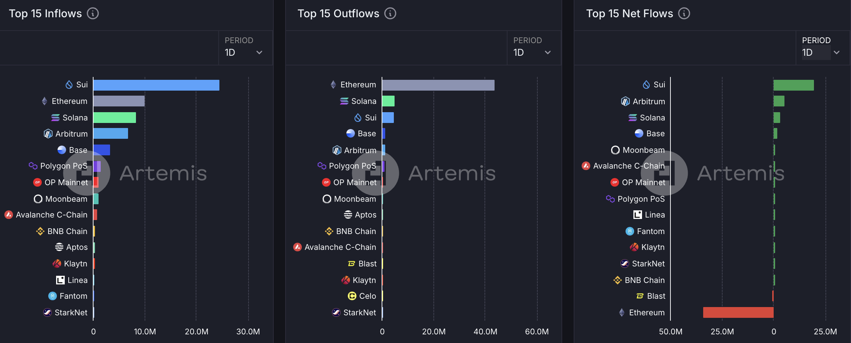Click 'Polygon PoS' label in Outflows chart
Viewport: 851px width, 343px height.
352,166
